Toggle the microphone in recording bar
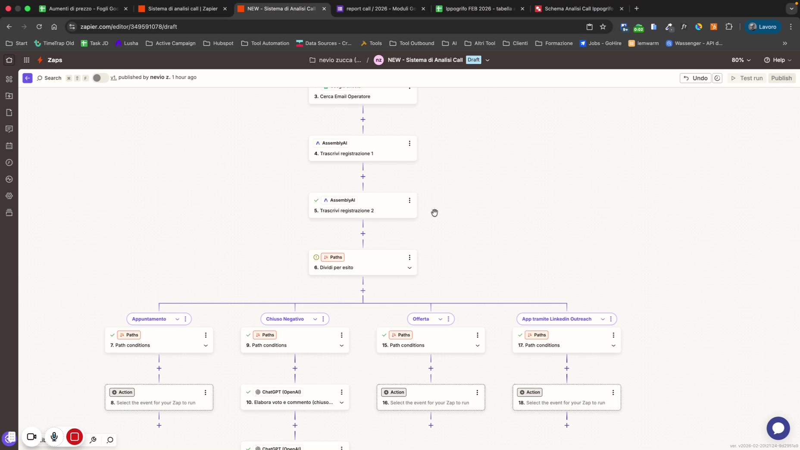Image resolution: width=800 pixels, height=450 pixels. pyautogui.click(x=54, y=437)
